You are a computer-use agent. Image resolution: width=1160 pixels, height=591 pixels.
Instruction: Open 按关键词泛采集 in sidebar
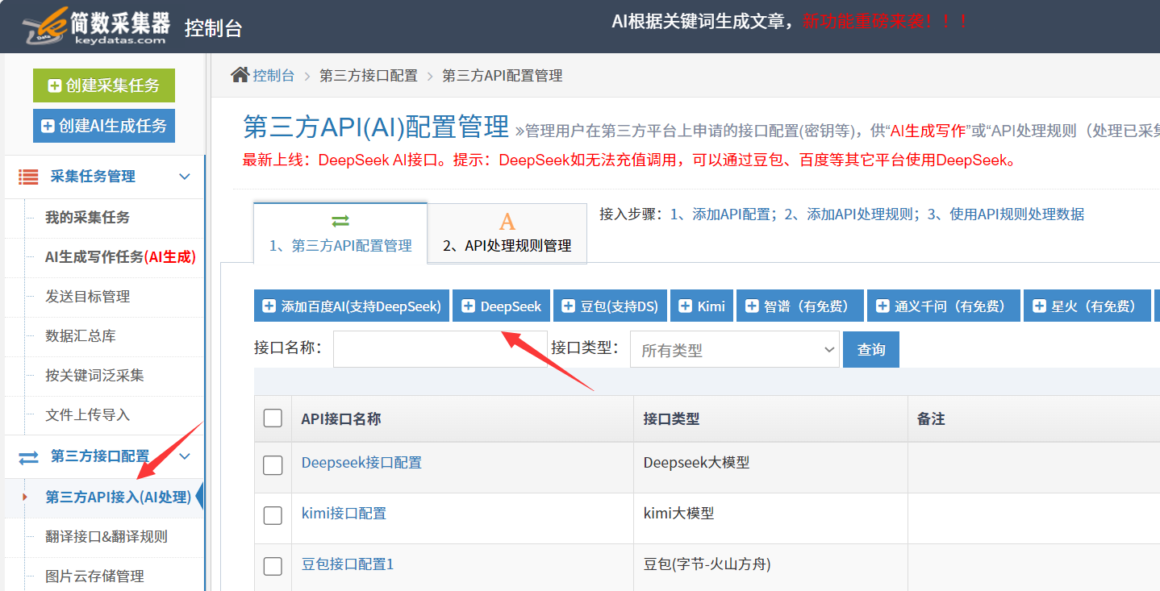94,376
